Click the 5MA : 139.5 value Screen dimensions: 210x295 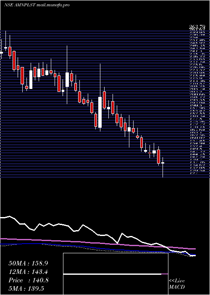click(x=27, y=289)
